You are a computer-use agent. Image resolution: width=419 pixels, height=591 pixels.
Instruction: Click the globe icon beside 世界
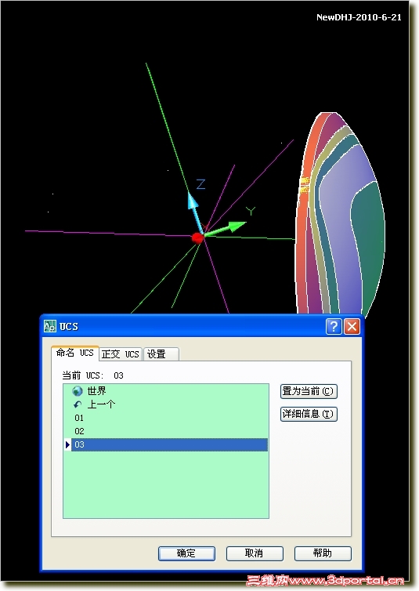(x=78, y=391)
